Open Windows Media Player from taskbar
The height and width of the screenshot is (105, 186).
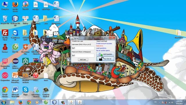pyautogui.click(x=37, y=102)
